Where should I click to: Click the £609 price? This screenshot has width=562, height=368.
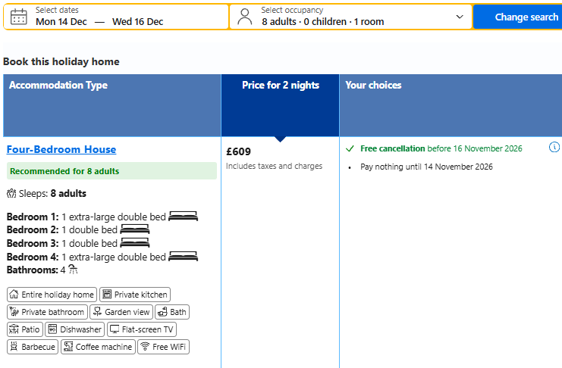tap(238, 151)
